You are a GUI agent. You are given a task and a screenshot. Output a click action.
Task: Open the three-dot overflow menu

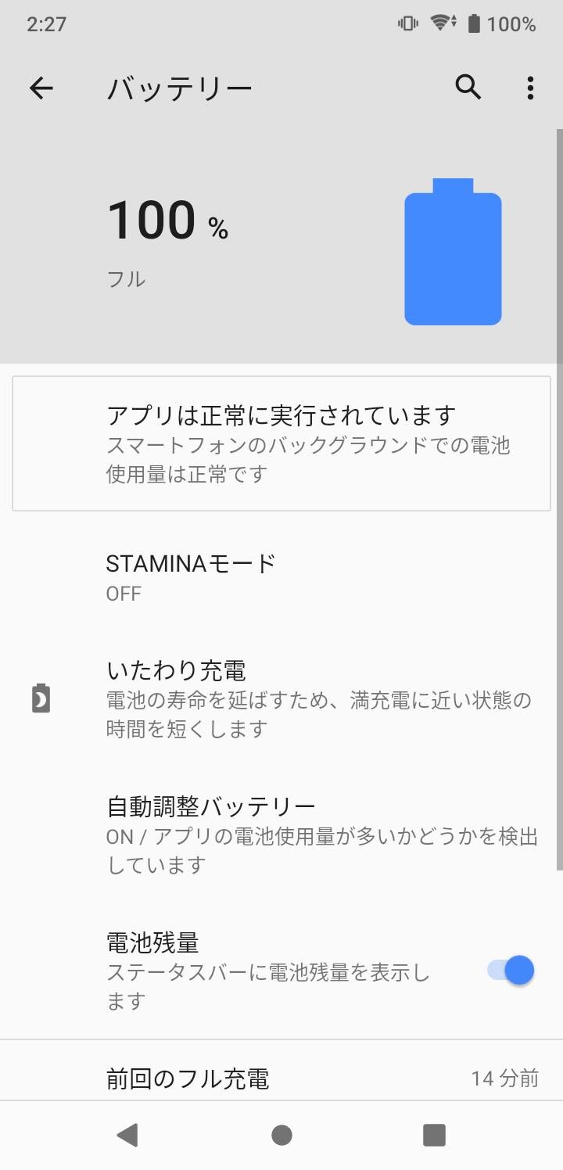pos(530,88)
